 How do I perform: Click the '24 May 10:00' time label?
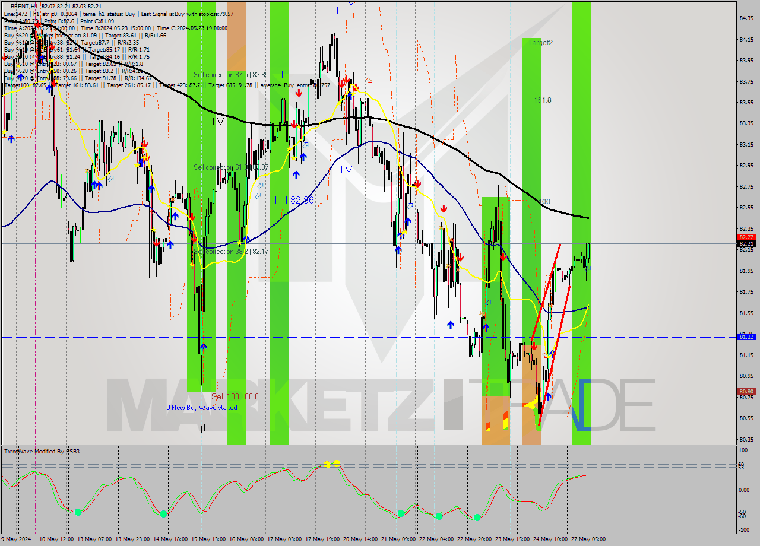[x=550, y=539]
